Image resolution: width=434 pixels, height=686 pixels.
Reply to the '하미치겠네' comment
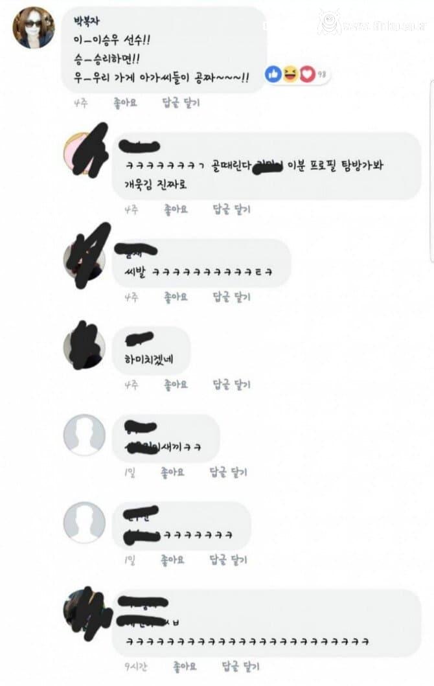(x=231, y=385)
